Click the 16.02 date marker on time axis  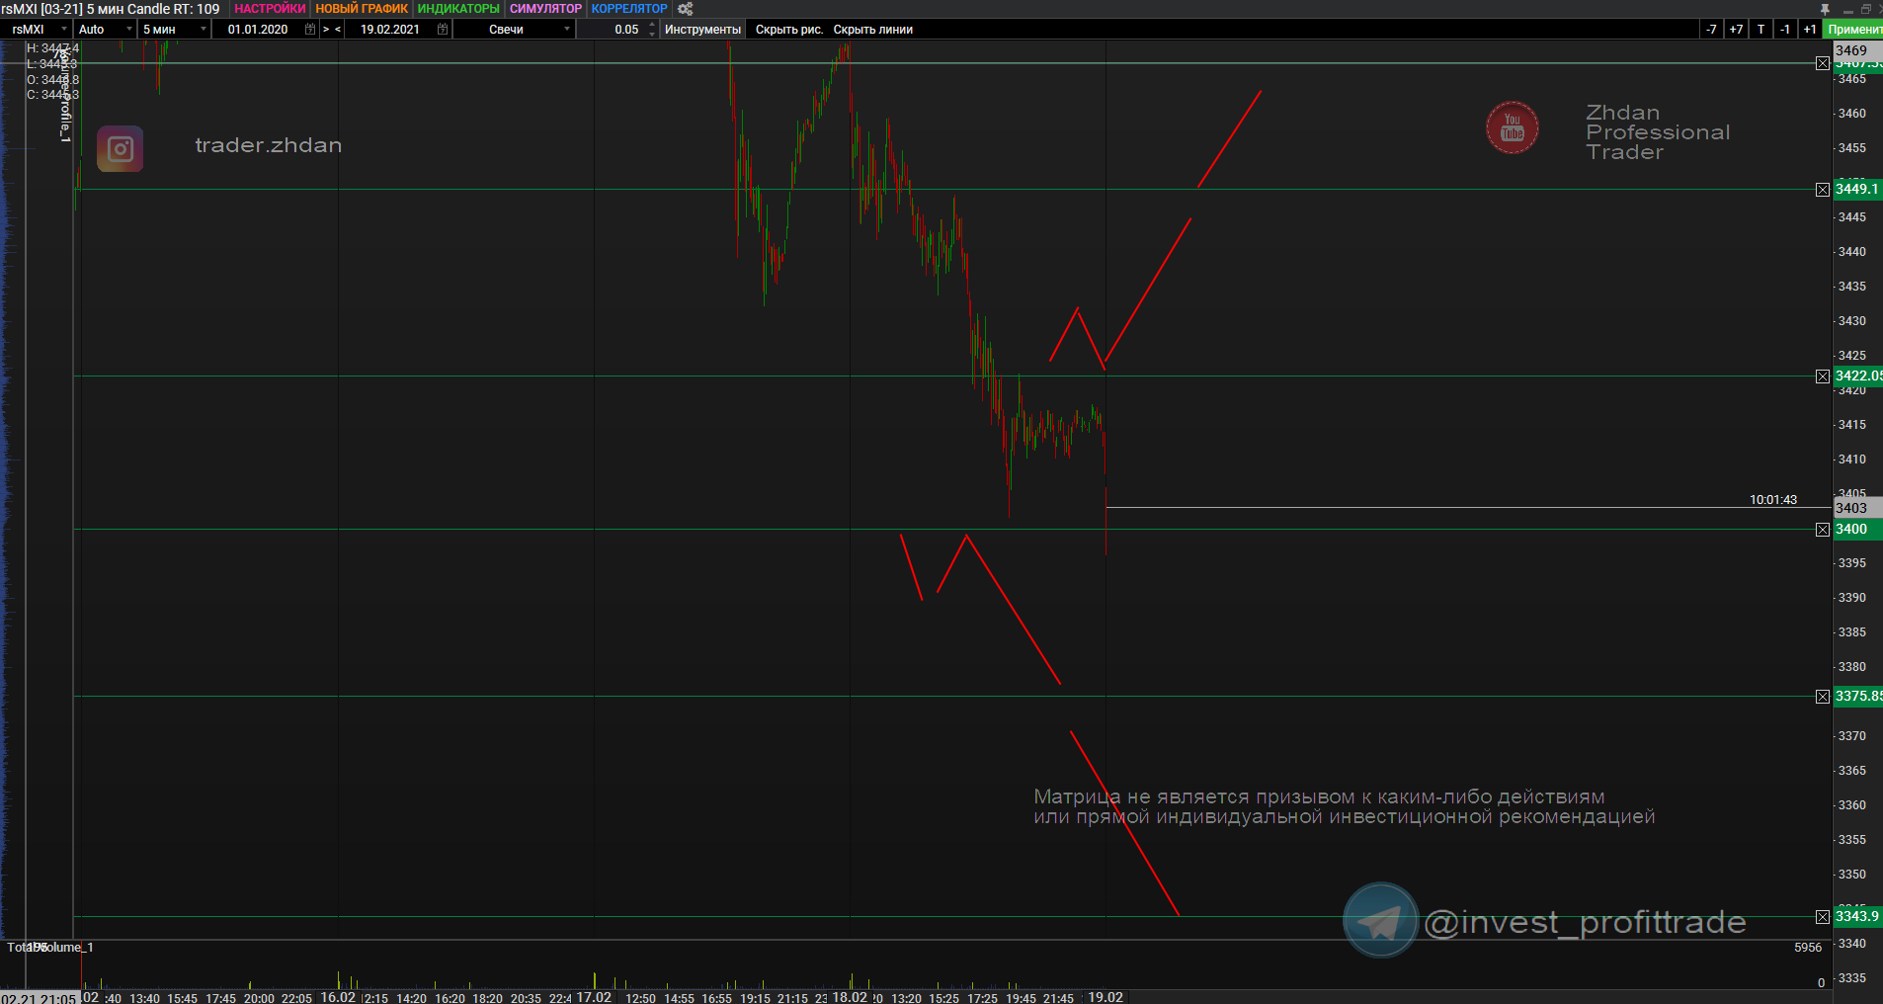[338, 997]
